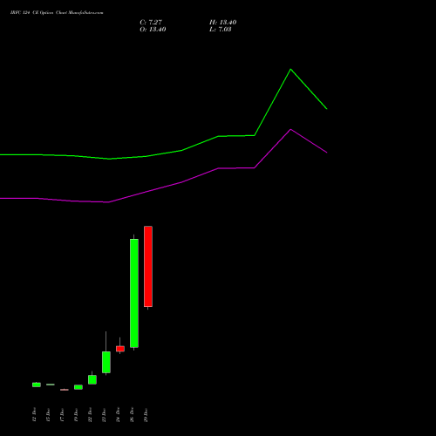Click the open value O: 13.40
This screenshot has width=436, height=436.
153,29
